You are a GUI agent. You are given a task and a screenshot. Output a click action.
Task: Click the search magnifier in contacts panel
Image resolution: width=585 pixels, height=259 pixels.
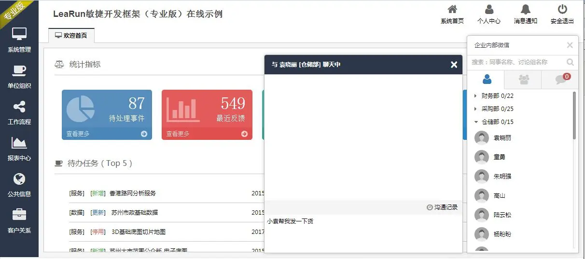[570, 62]
